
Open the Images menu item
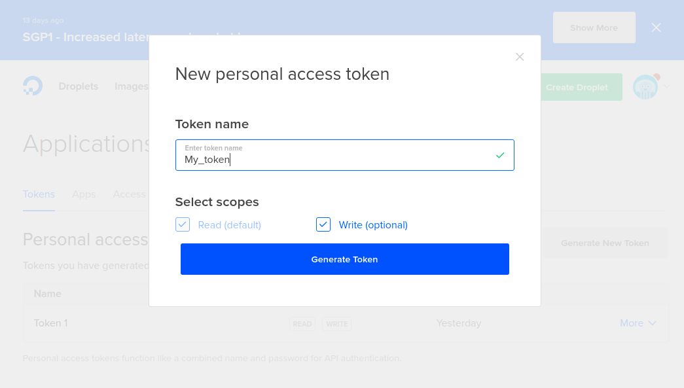click(x=131, y=86)
